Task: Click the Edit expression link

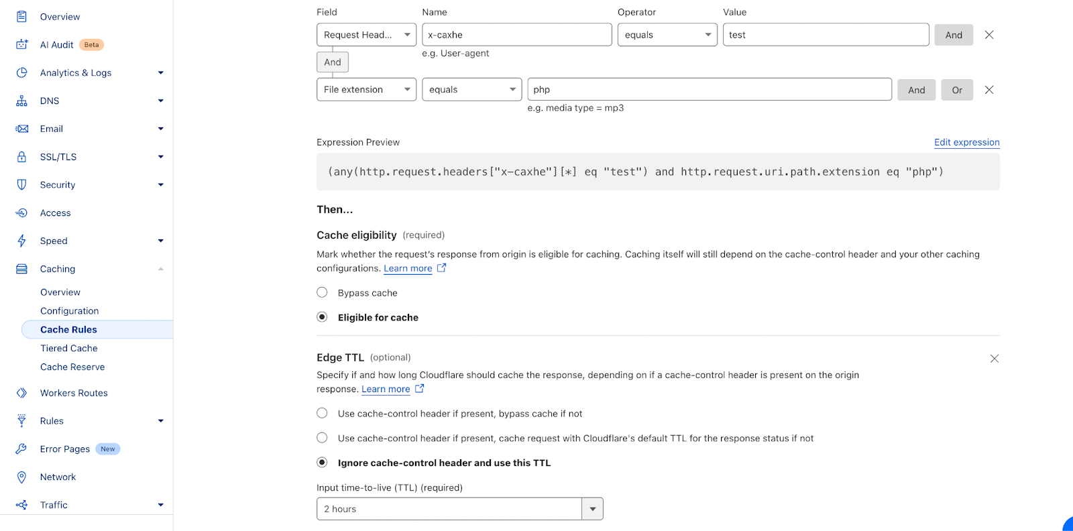Action: pyautogui.click(x=967, y=142)
